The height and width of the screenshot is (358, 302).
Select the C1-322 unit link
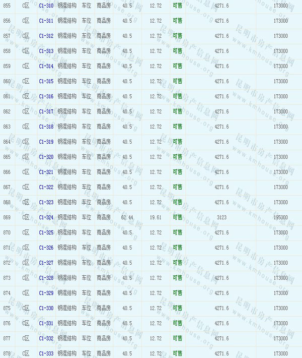pyautogui.click(x=46, y=187)
